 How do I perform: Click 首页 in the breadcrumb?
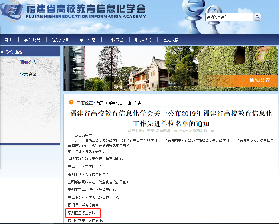point(100,103)
